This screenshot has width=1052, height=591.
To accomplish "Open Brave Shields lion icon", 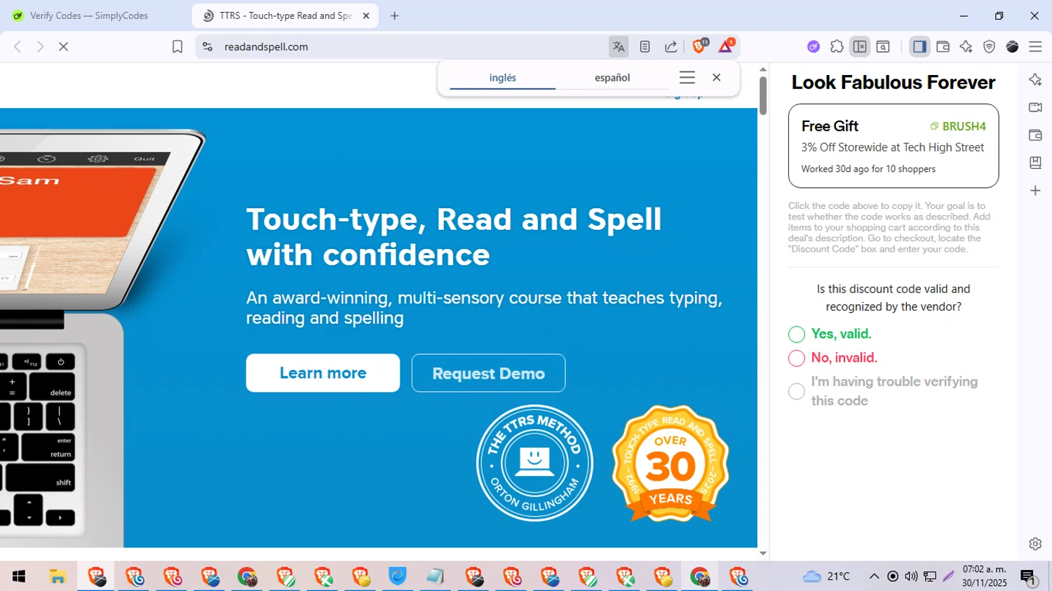I will (x=699, y=46).
